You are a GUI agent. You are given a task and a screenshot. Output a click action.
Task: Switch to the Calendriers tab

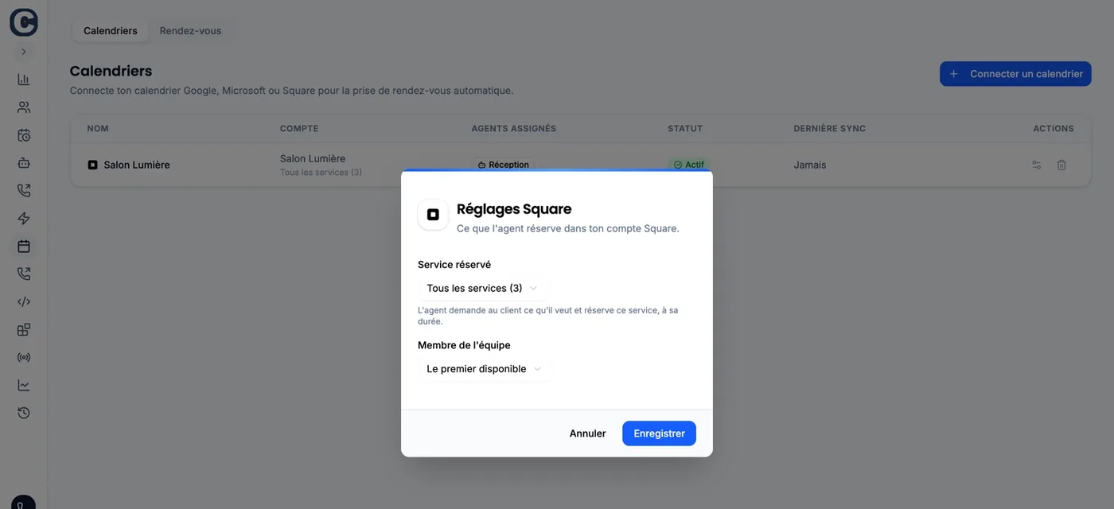pos(111,31)
